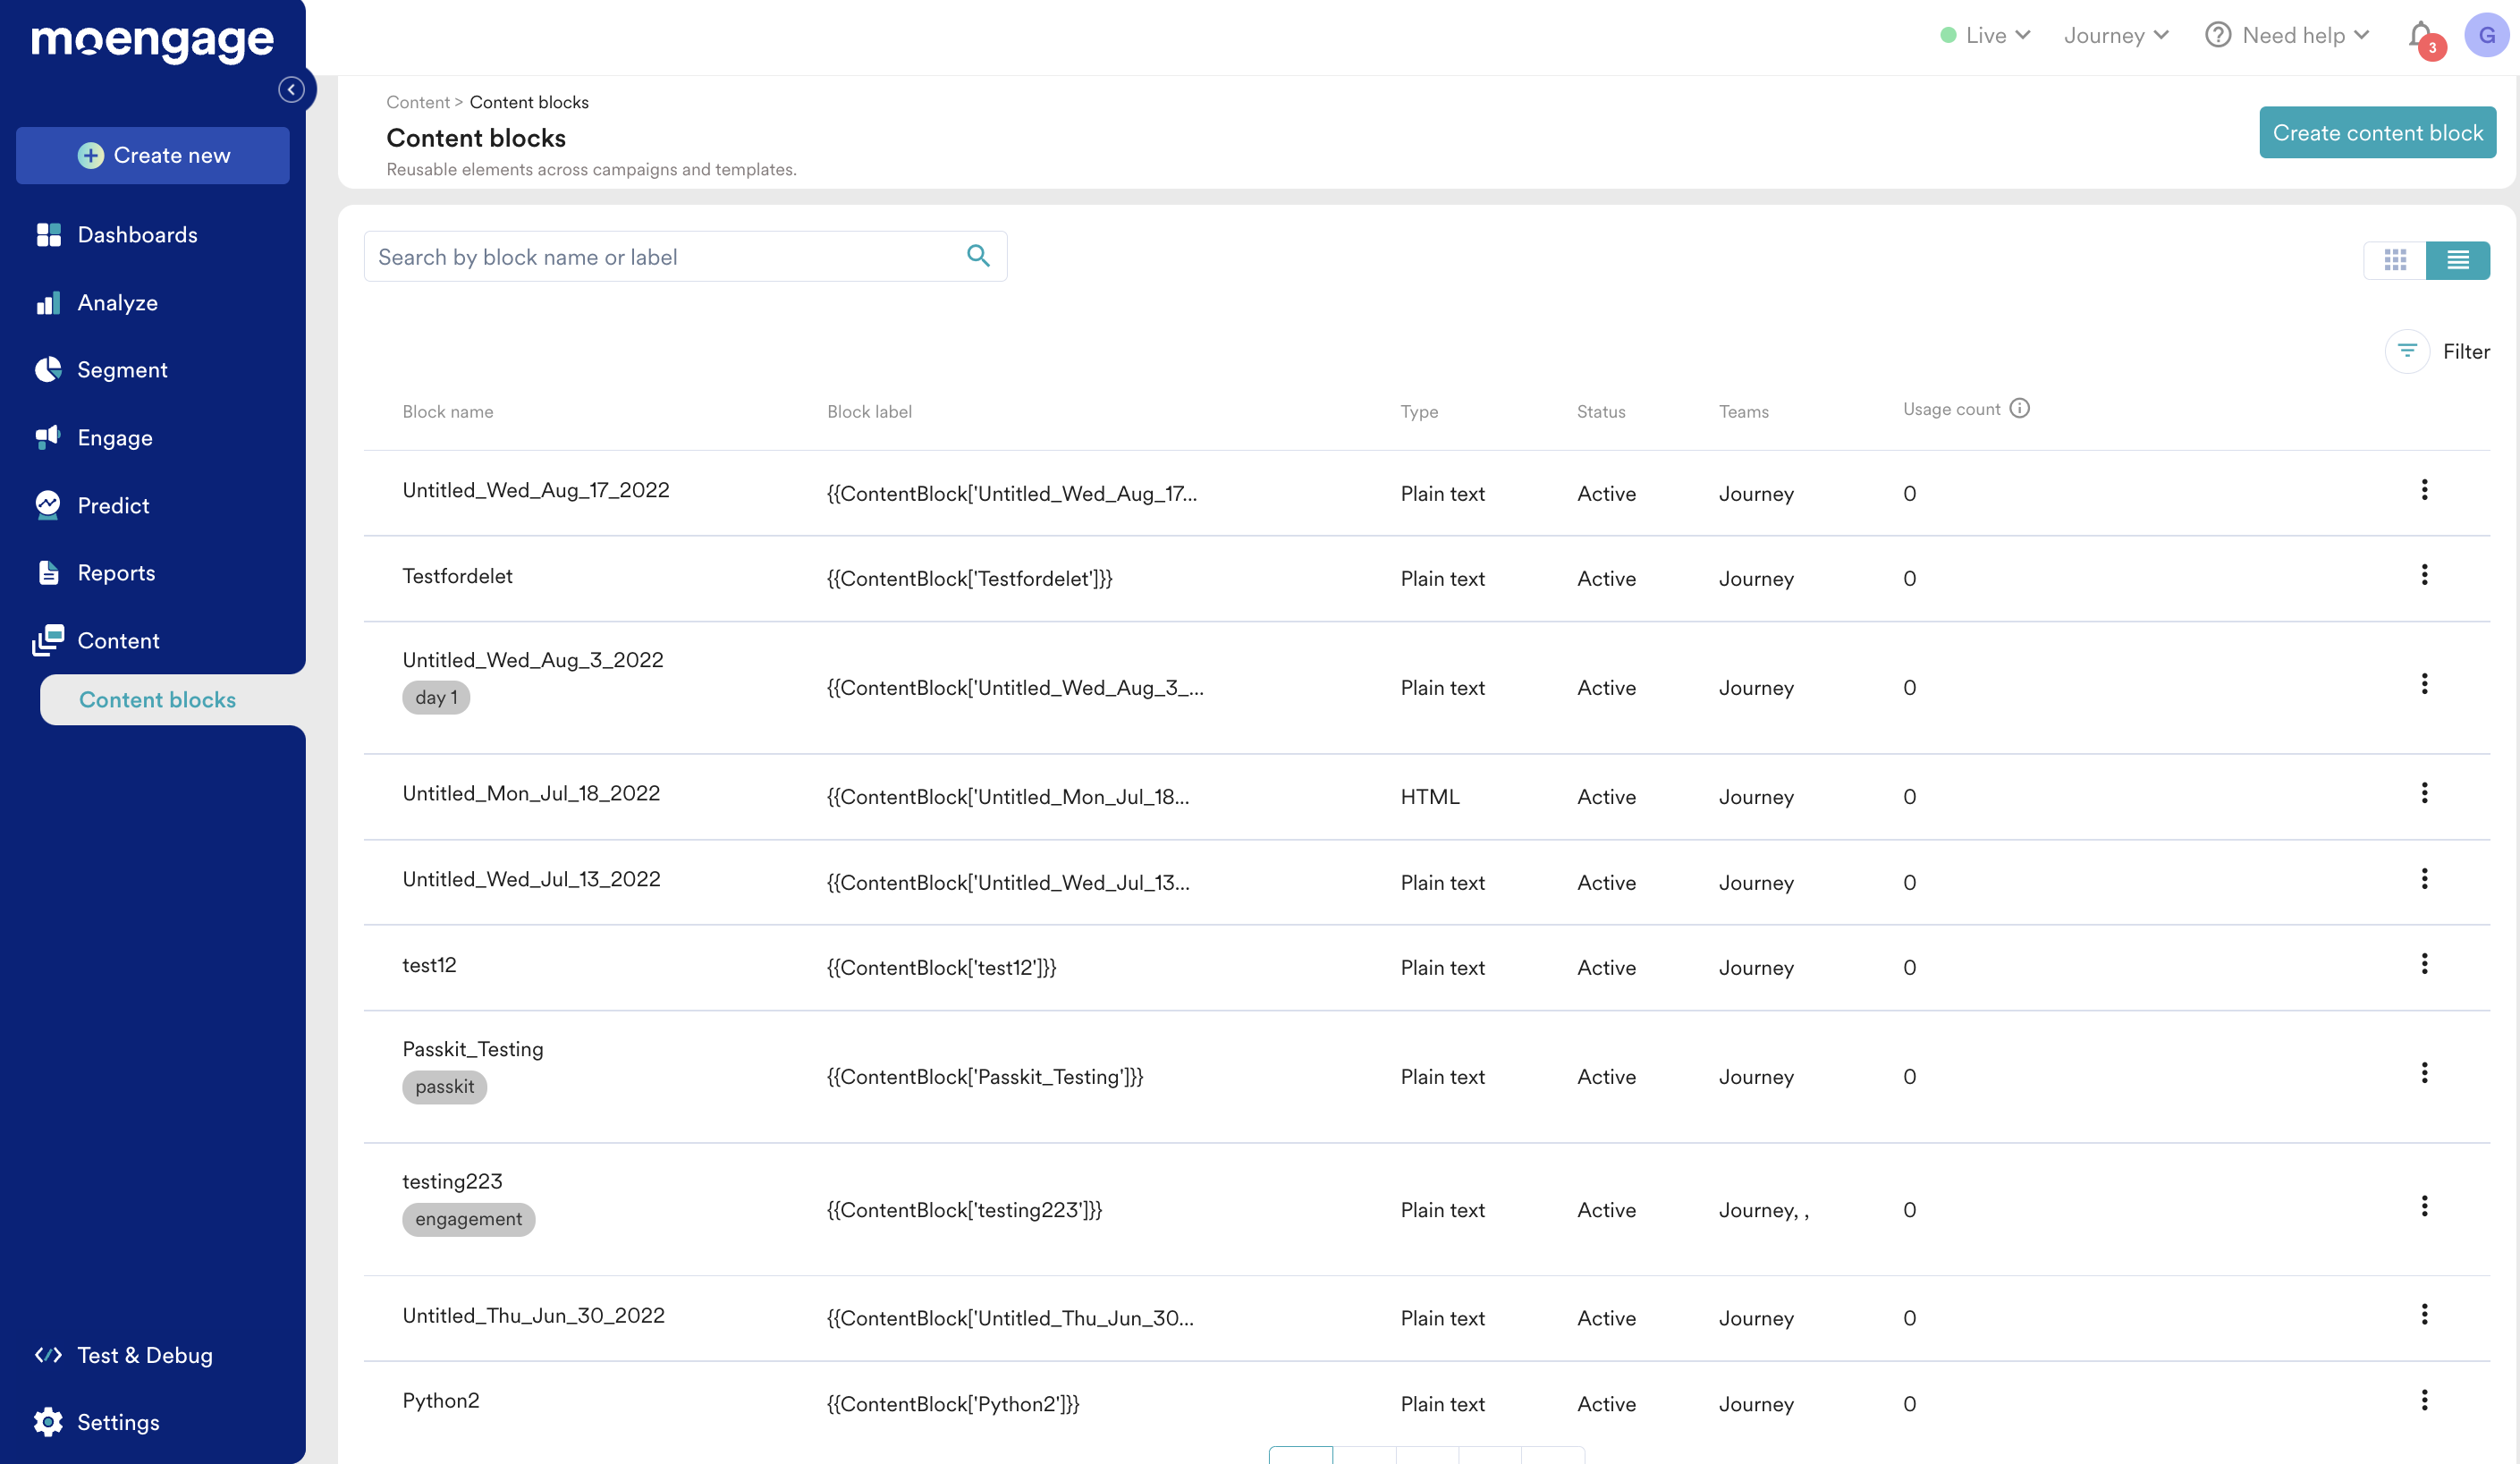2520x1464 pixels.
Task: Click Content breadcrumb link
Action: tap(417, 101)
